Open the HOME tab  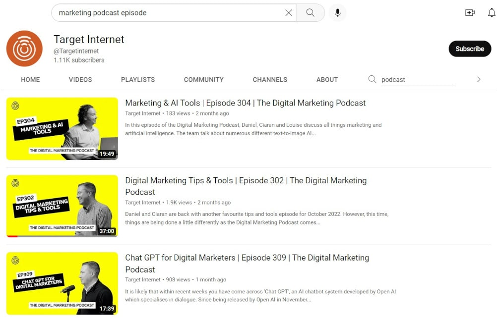click(x=30, y=79)
